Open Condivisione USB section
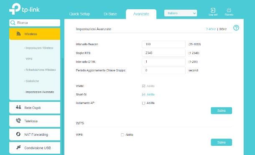 pyautogui.click(x=35, y=148)
